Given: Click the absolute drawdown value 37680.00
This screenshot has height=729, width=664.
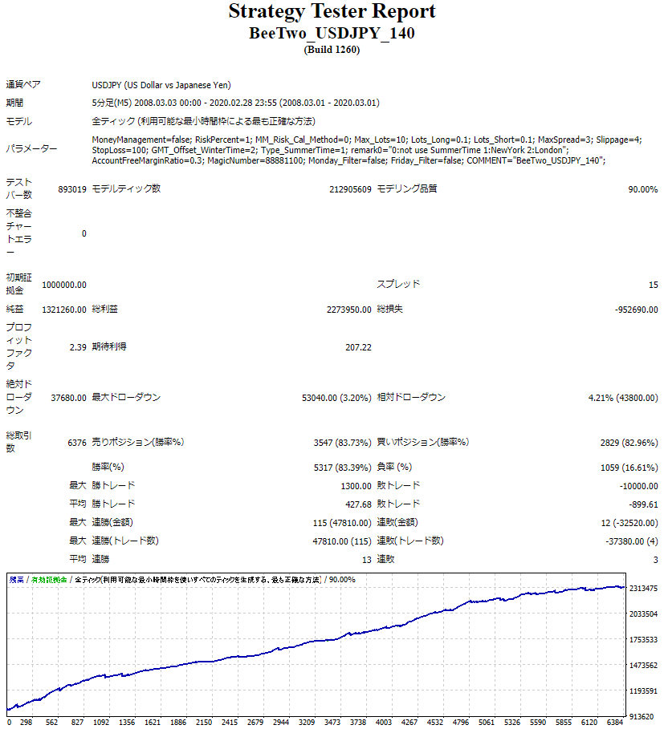Looking at the screenshot, I should 69,398.
